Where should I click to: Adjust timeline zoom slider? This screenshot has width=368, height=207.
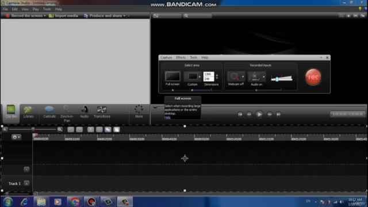coord(33,129)
